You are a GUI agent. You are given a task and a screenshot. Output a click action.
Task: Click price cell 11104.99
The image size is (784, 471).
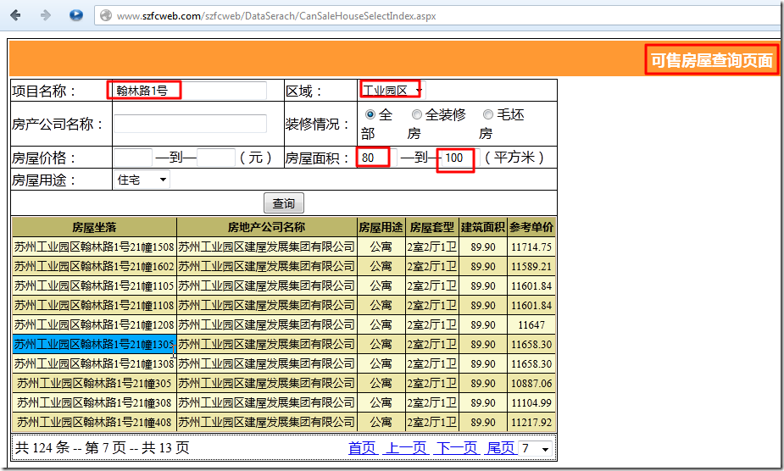[x=531, y=403]
